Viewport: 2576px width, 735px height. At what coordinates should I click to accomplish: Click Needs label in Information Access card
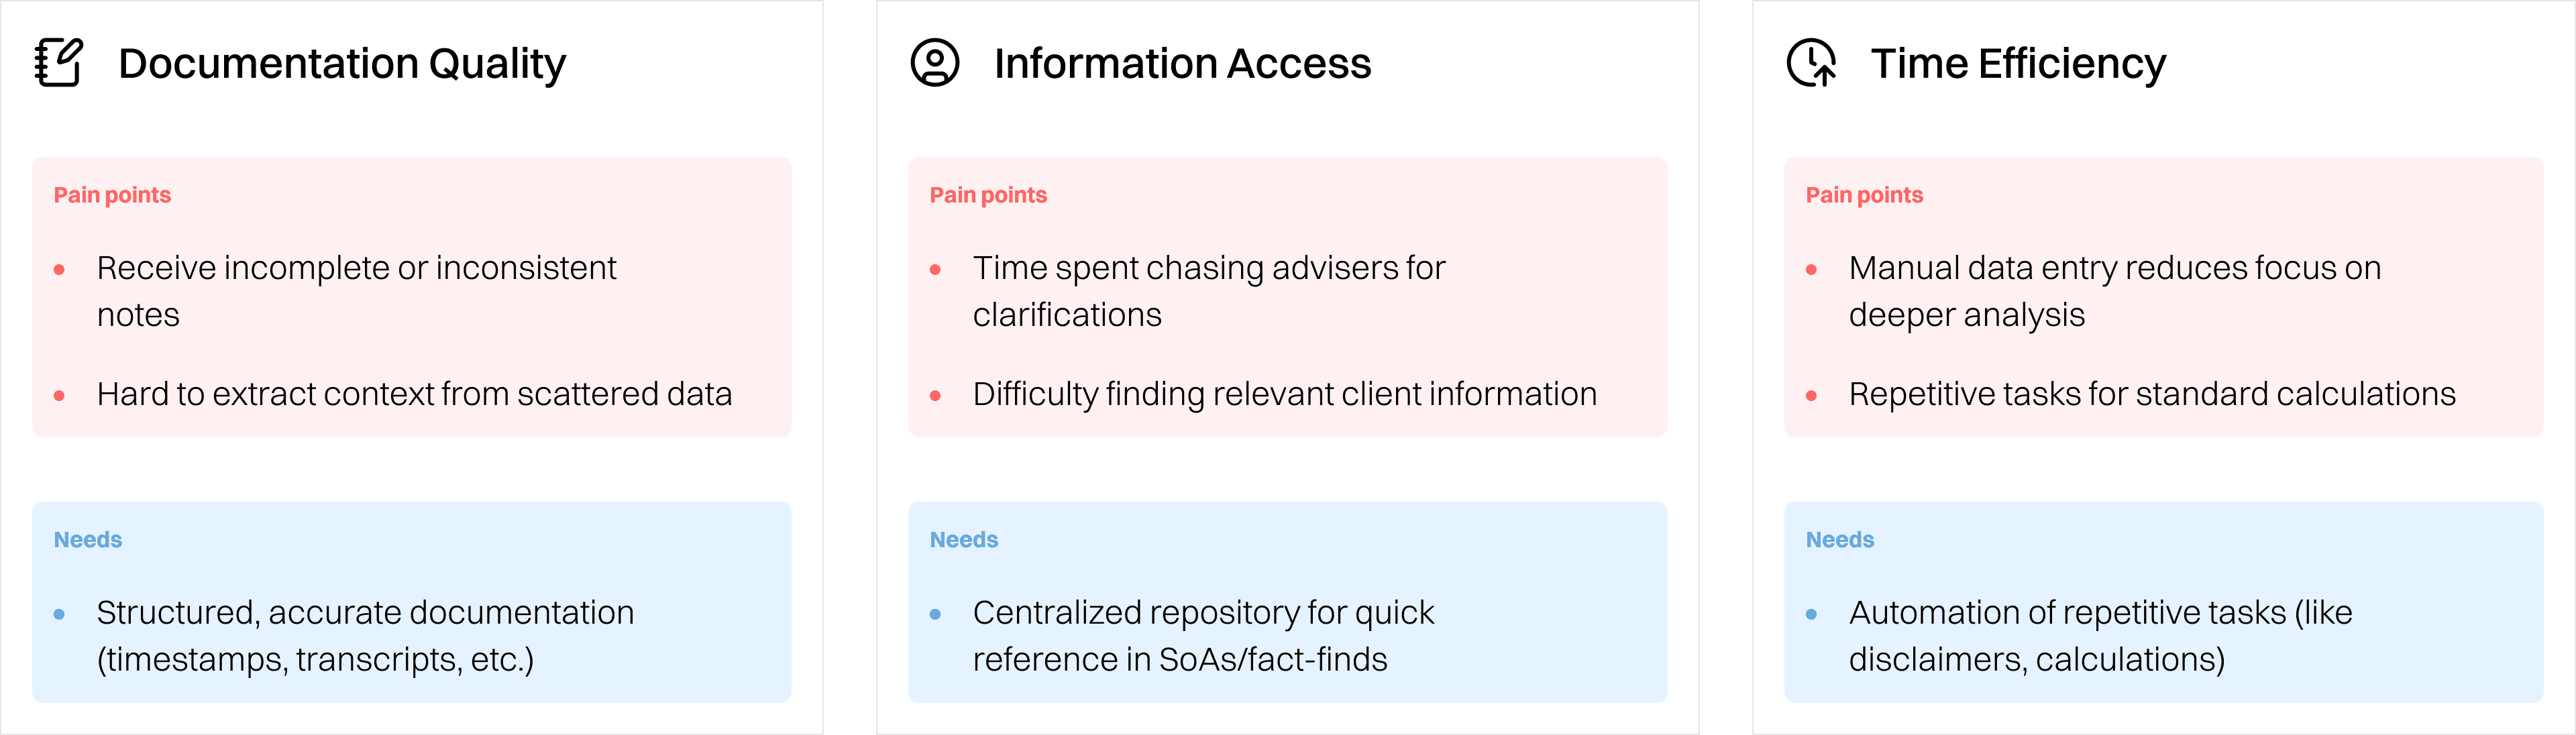pos(964,540)
